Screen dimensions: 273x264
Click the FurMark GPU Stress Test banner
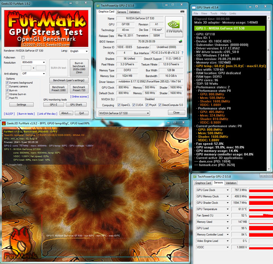pyautogui.click(x=46, y=28)
